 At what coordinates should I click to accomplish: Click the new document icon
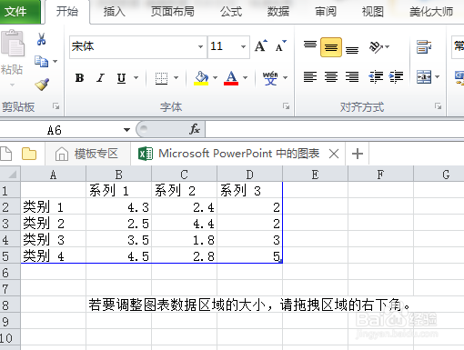click(6, 154)
